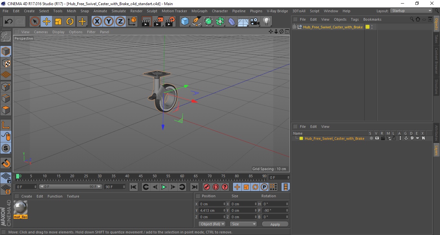Viewport: 440px width, 235px height.
Task: Toggle layer visibility eye in Layers panel
Action: (377, 138)
